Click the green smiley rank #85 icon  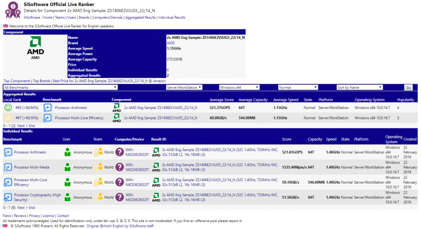[8, 108]
